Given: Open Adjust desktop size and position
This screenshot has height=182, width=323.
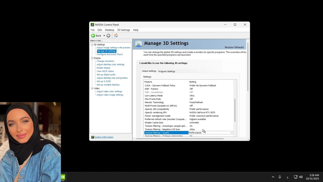Looking at the screenshot, I should click(112, 78).
